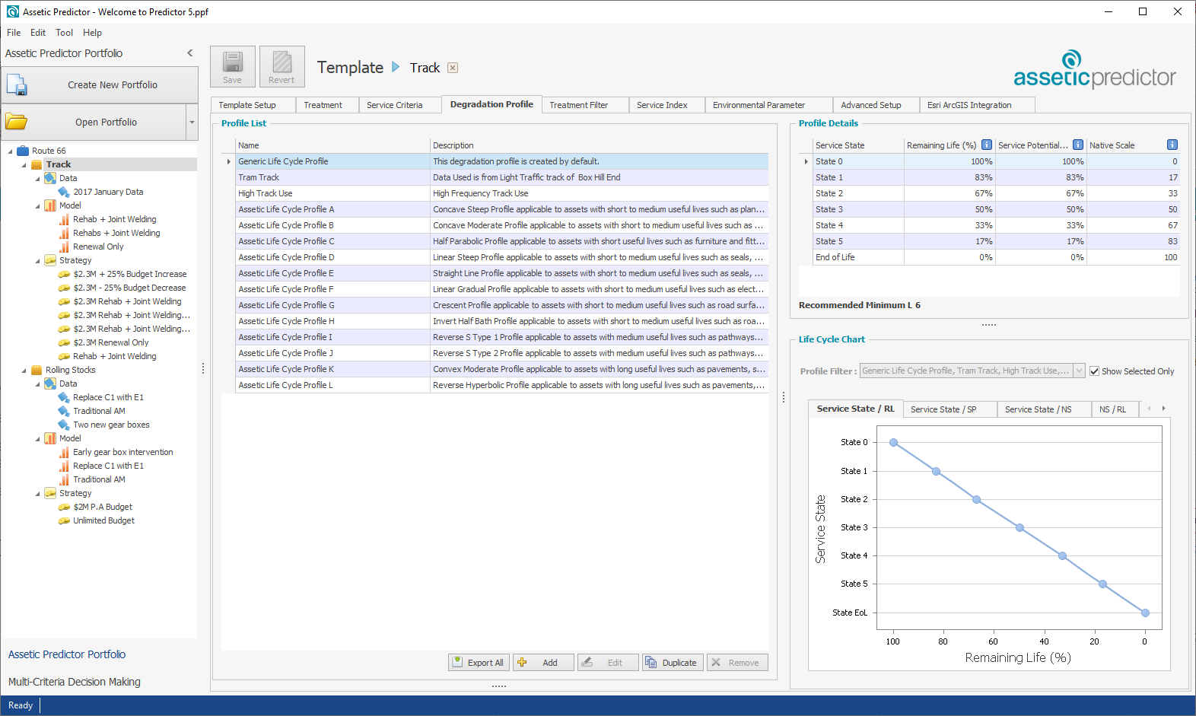
Task: Click the Service Potential info icon
Action: (x=1077, y=145)
